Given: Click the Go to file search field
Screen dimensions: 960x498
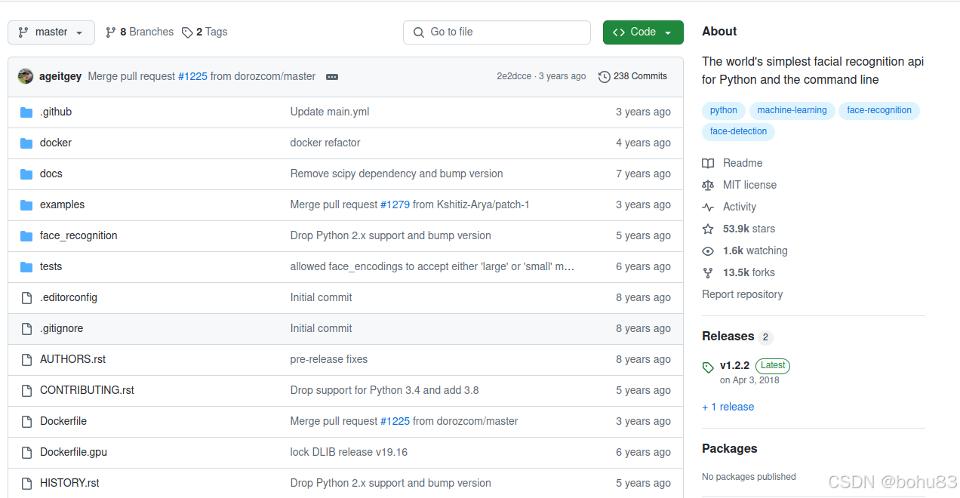Looking at the screenshot, I should 497,32.
